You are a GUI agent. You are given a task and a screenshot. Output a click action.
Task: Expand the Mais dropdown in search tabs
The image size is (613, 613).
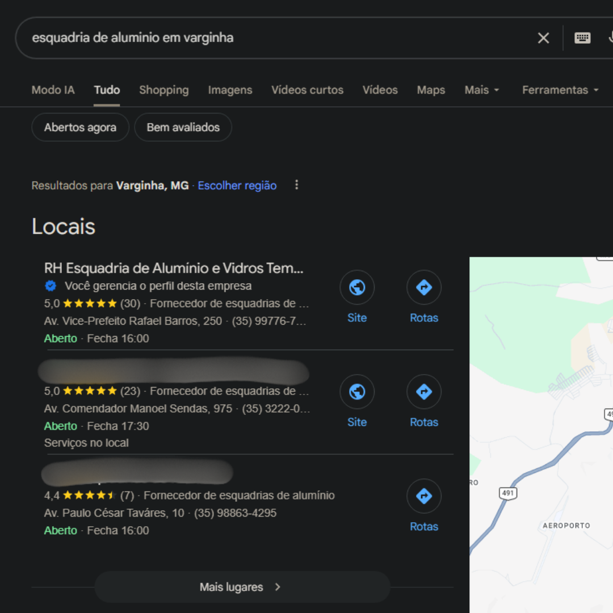coord(481,90)
